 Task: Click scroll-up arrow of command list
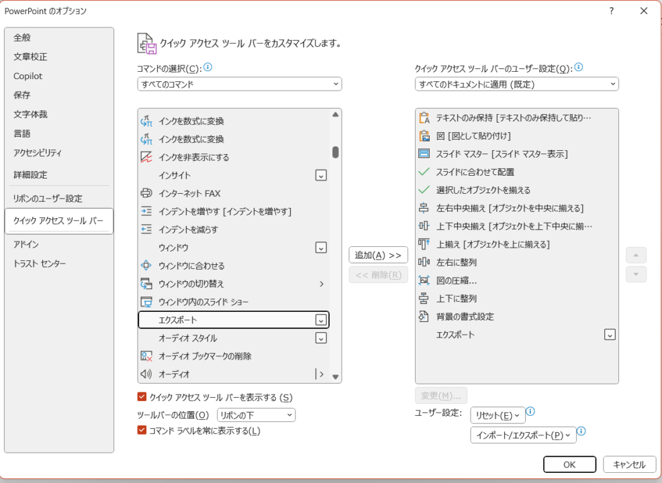coord(335,114)
